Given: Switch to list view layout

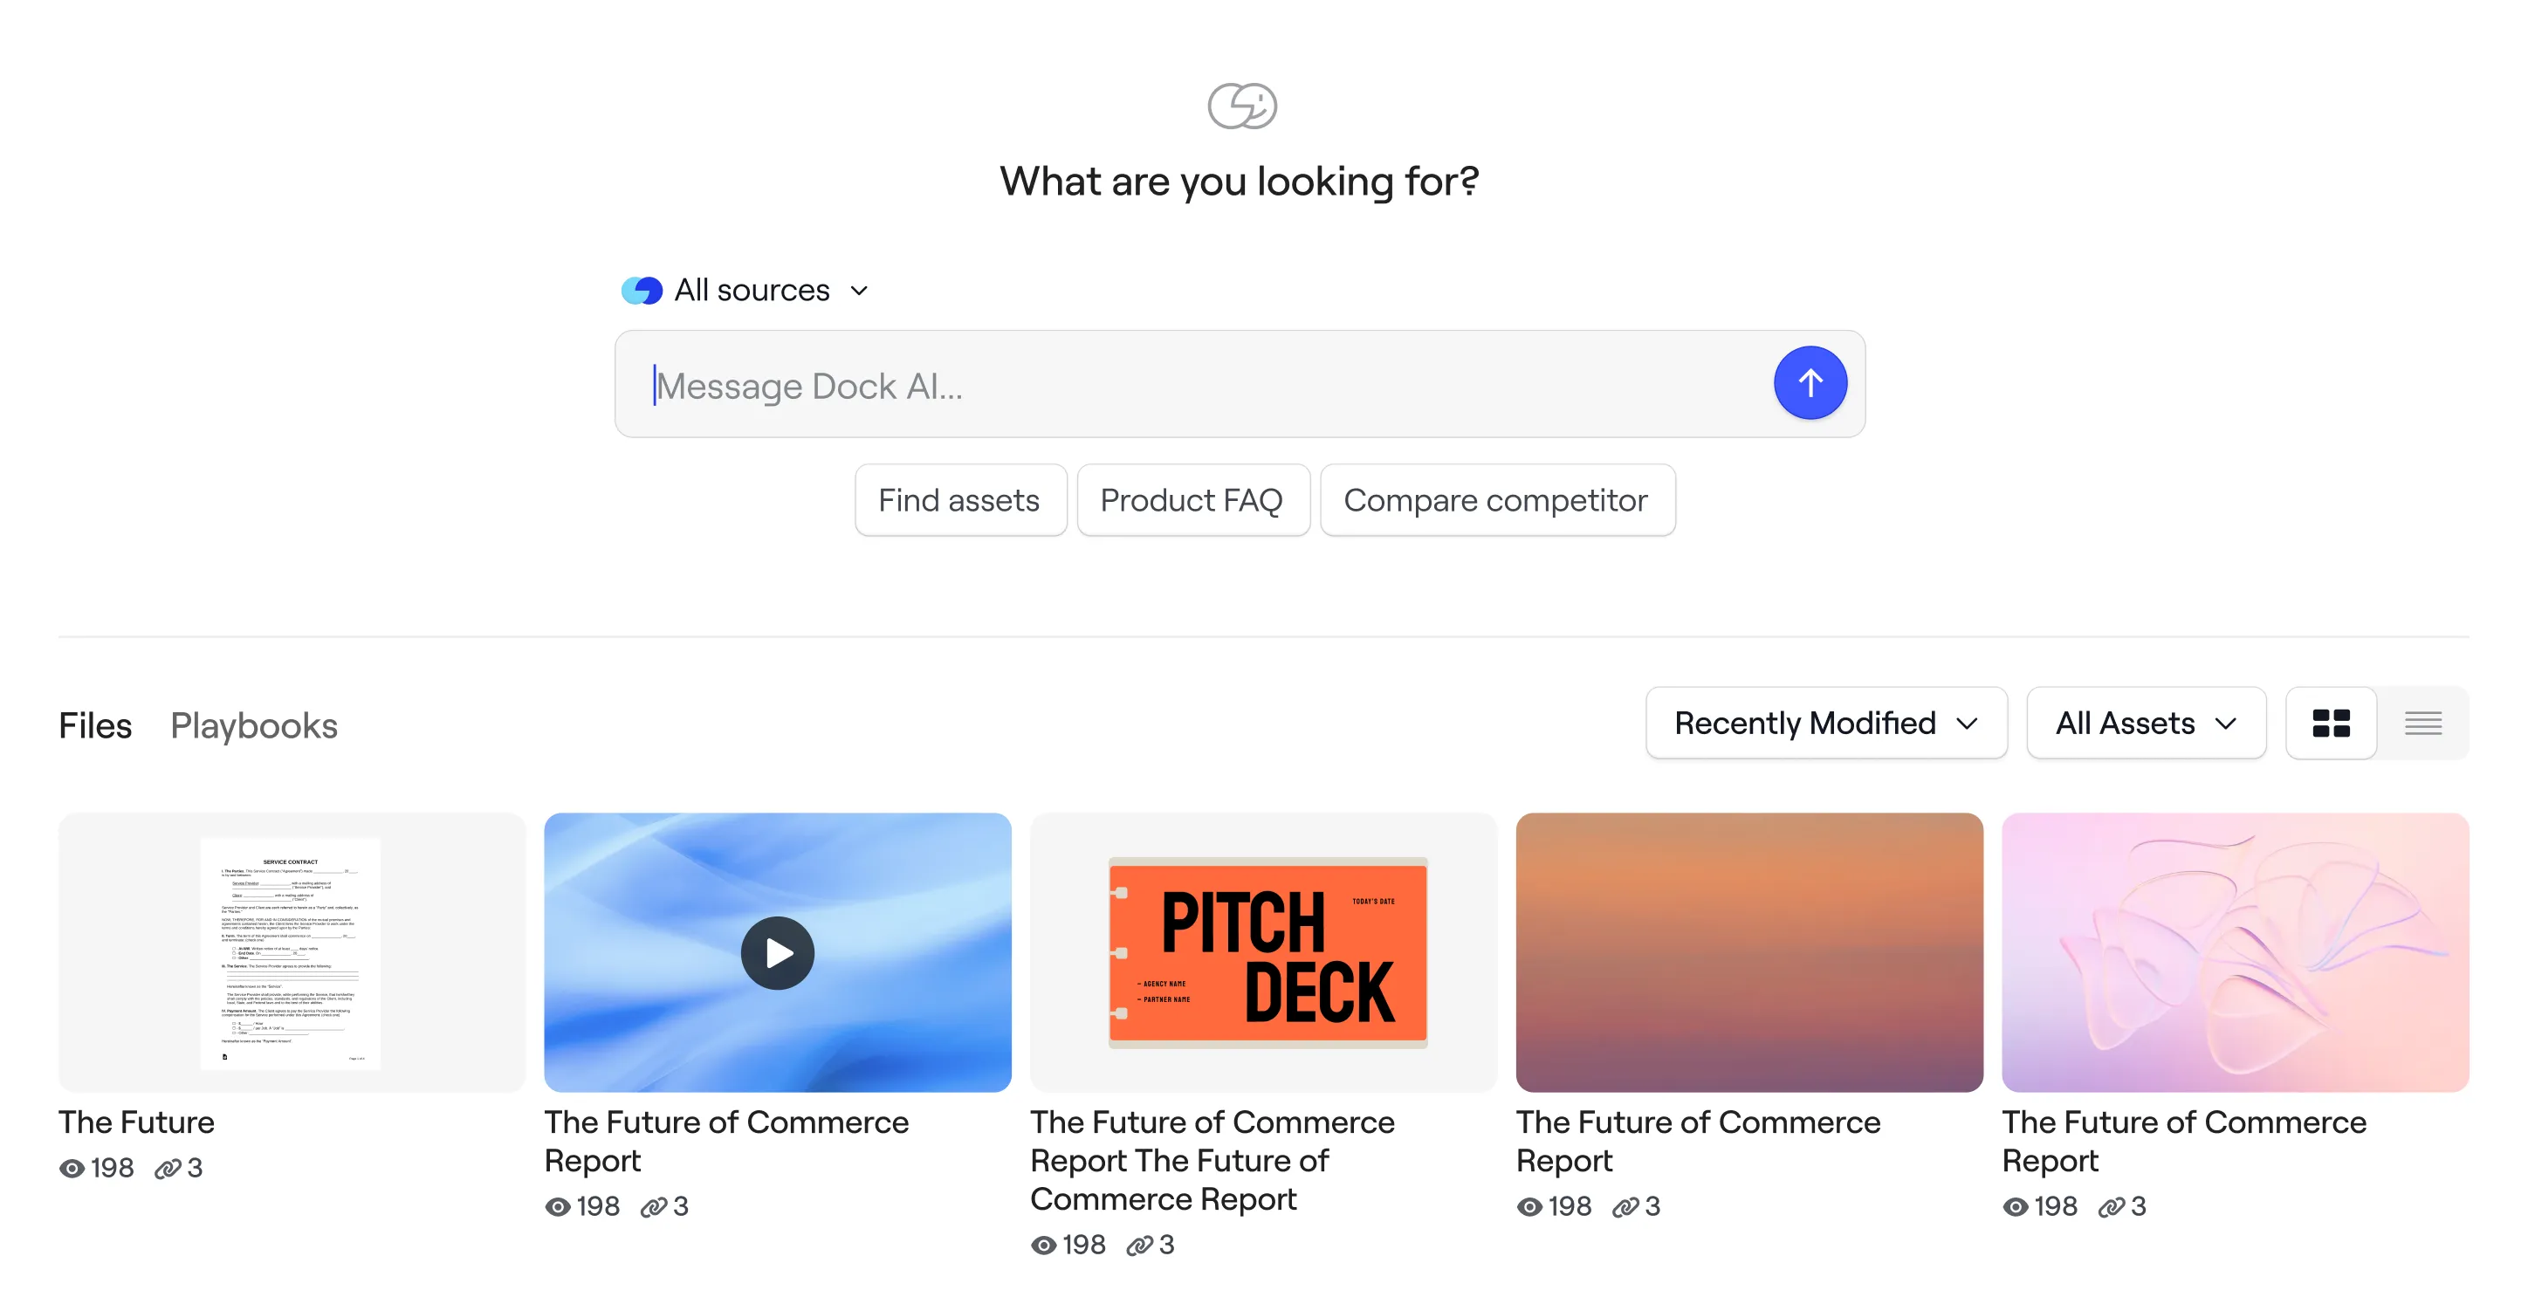Looking at the screenshot, I should pyautogui.click(x=2423, y=724).
